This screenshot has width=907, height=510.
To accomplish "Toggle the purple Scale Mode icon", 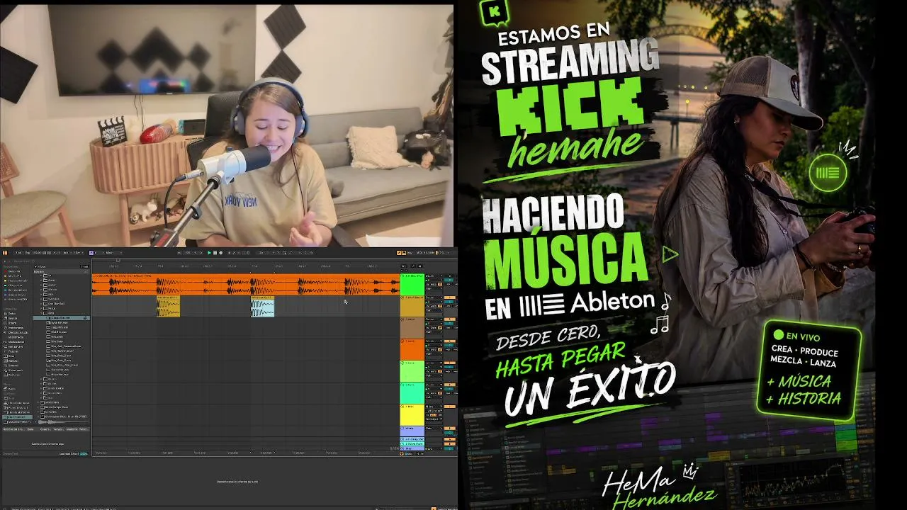I will coord(92,253).
